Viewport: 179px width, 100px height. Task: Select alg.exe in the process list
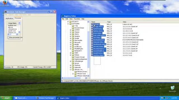click(11, 27)
